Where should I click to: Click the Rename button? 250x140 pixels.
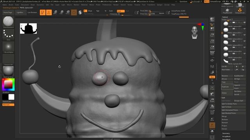click(227, 76)
